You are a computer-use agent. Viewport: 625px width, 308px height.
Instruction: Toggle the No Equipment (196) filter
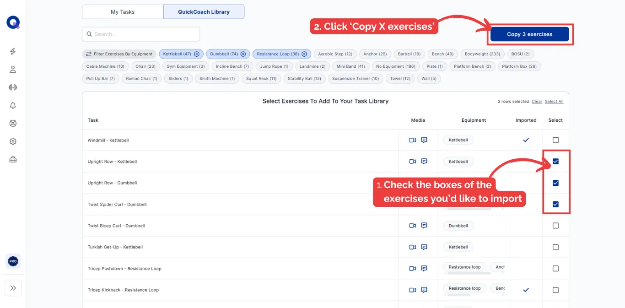(x=396, y=66)
